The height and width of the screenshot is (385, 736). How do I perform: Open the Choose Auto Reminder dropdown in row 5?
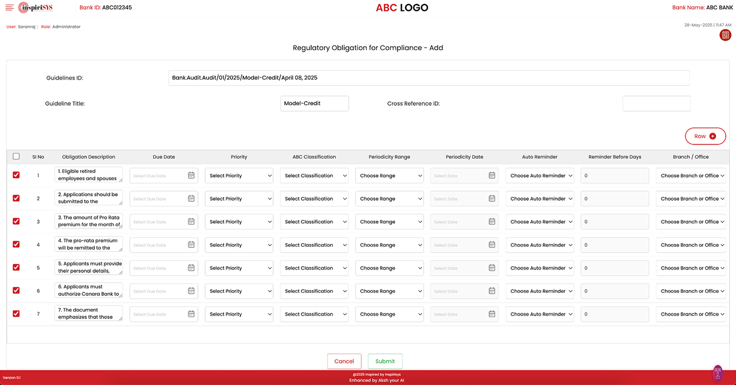540,268
